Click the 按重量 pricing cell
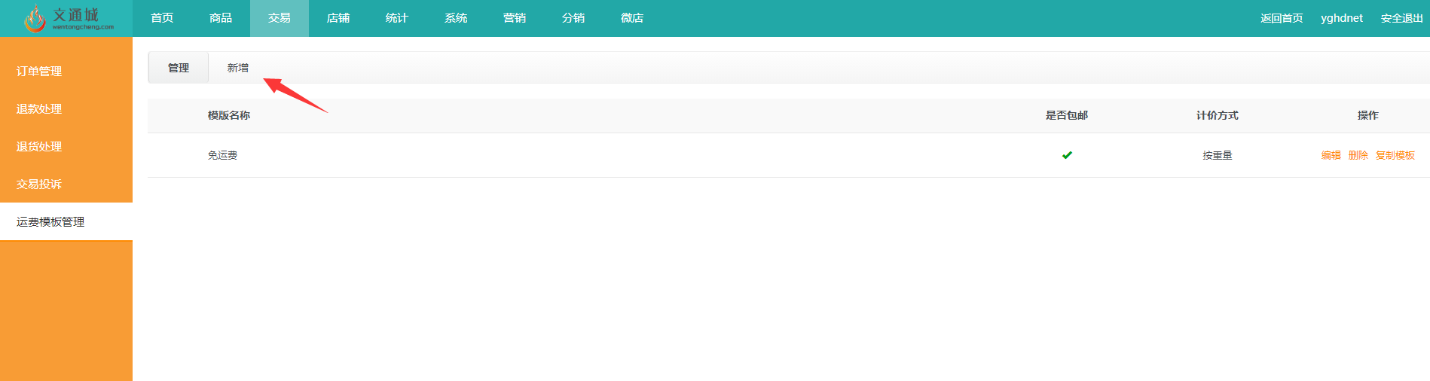The height and width of the screenshot is (381, 1430). pyautogui.click(x=1218, y=155)
